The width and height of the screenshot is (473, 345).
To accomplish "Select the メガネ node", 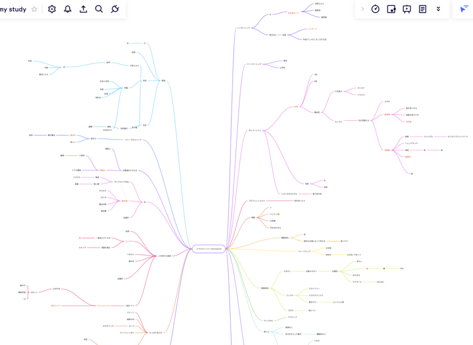I will (387, 102).
